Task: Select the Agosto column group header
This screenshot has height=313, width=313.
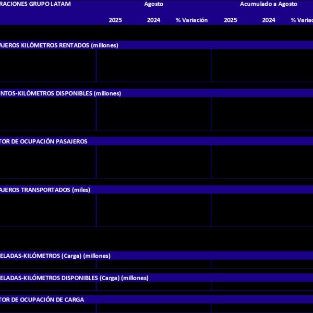Action: (x=153, y=4)
